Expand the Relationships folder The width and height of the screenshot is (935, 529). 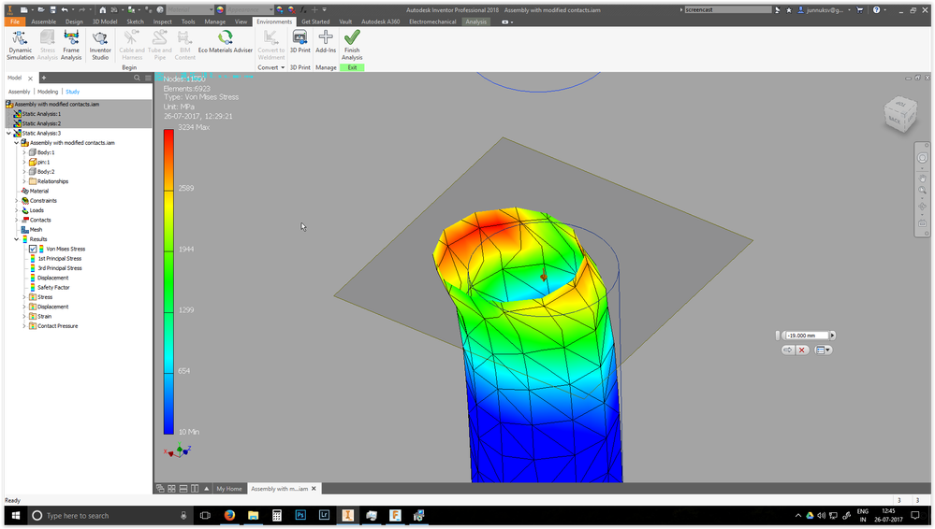tap(24, 181)
